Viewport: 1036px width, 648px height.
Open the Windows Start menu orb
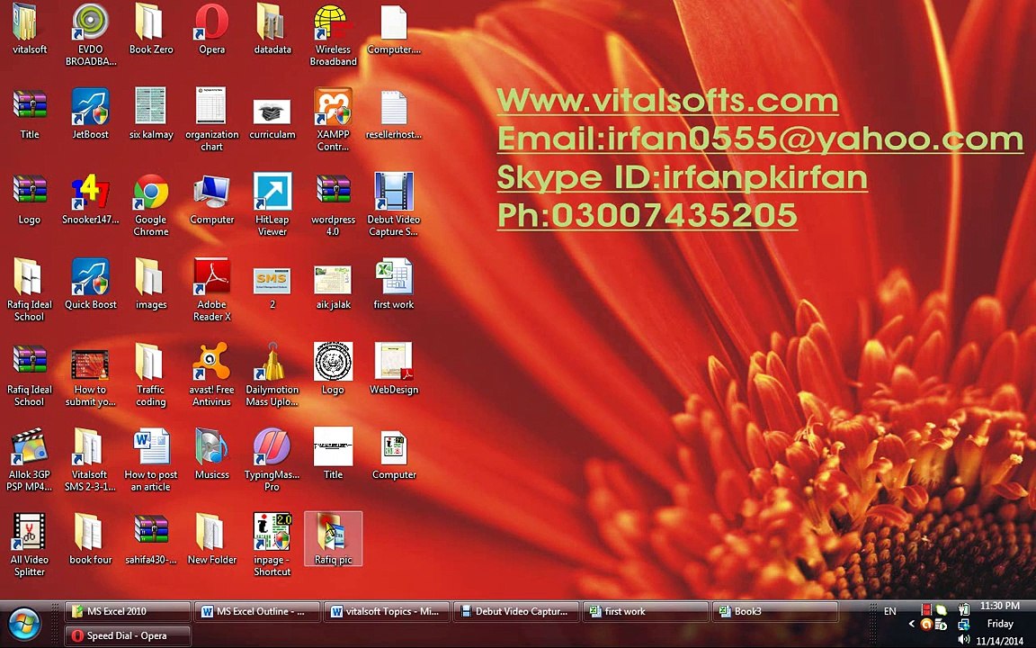(x=25, y=624)
